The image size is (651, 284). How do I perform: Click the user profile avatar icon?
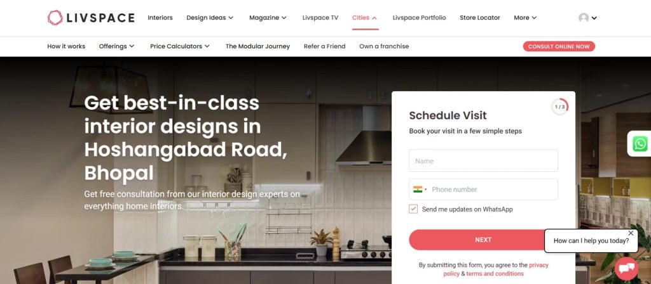[584, 18]
